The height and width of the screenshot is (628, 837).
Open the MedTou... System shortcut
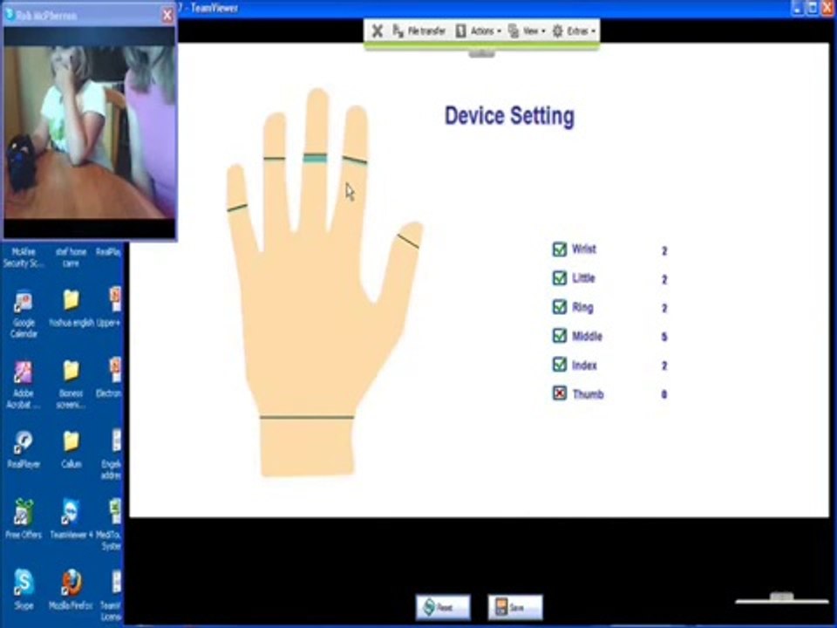110,524
